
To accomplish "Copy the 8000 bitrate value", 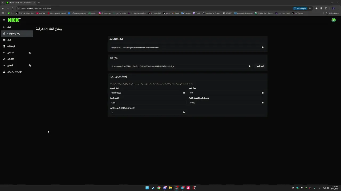I will click(262, 103).
